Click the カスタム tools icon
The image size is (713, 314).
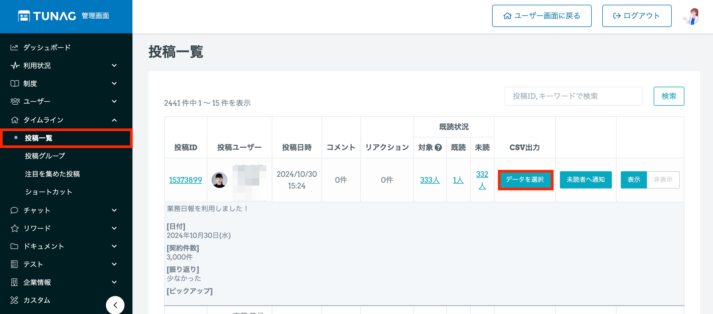[x=14, y=300]
